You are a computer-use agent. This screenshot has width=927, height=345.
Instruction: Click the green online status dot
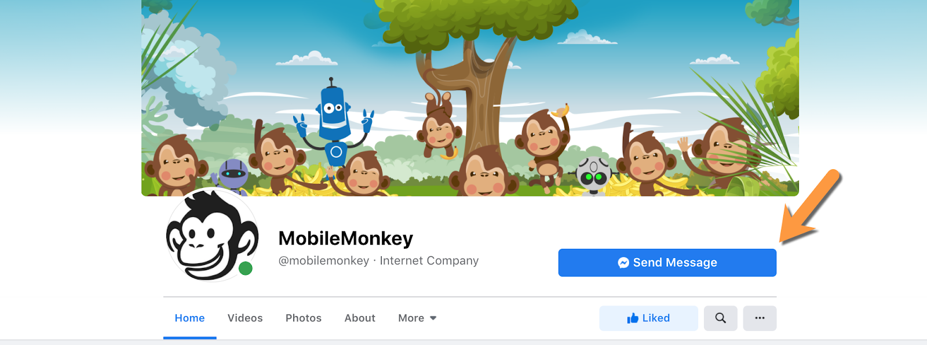tap(246, 268)
